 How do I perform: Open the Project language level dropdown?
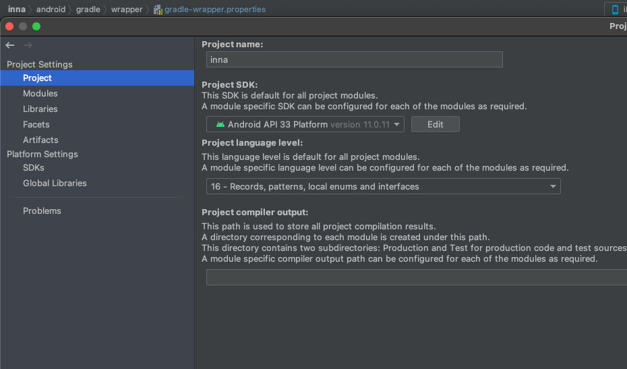pos(383,186)
